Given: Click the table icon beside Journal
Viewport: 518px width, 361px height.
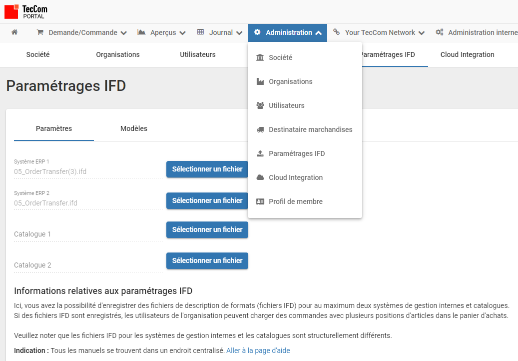Looking at the screenshot, I should 200,32.
